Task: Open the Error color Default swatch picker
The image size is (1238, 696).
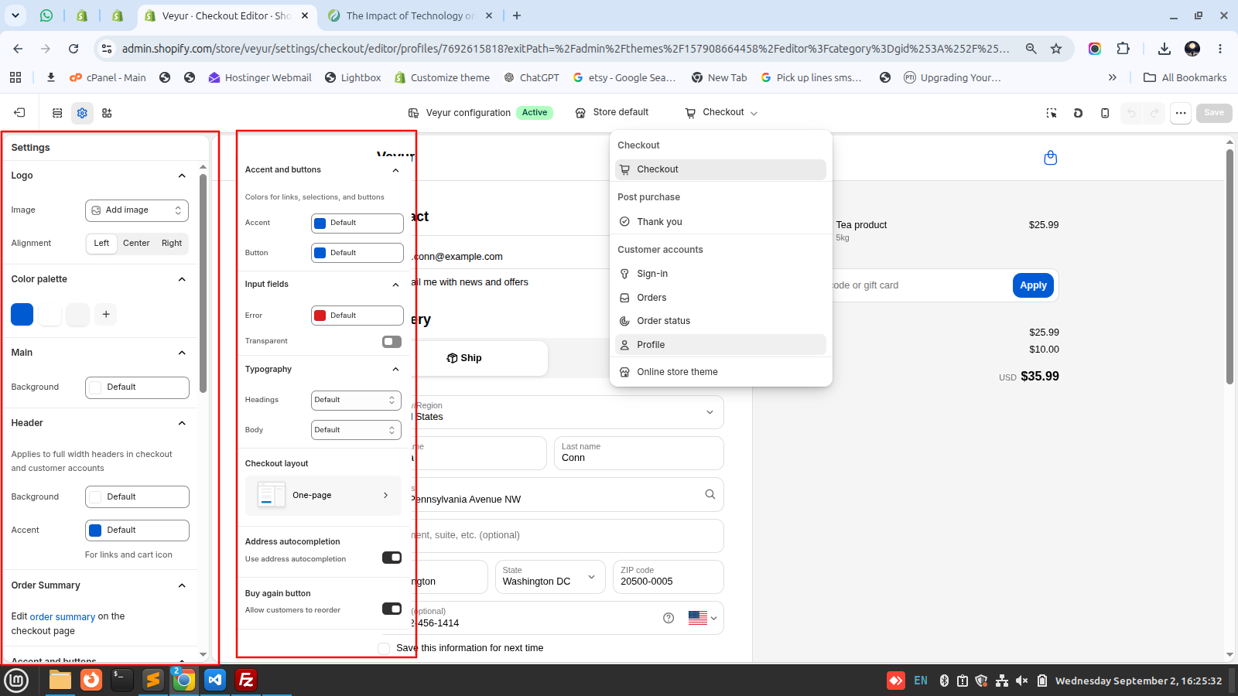Action: 357,316
